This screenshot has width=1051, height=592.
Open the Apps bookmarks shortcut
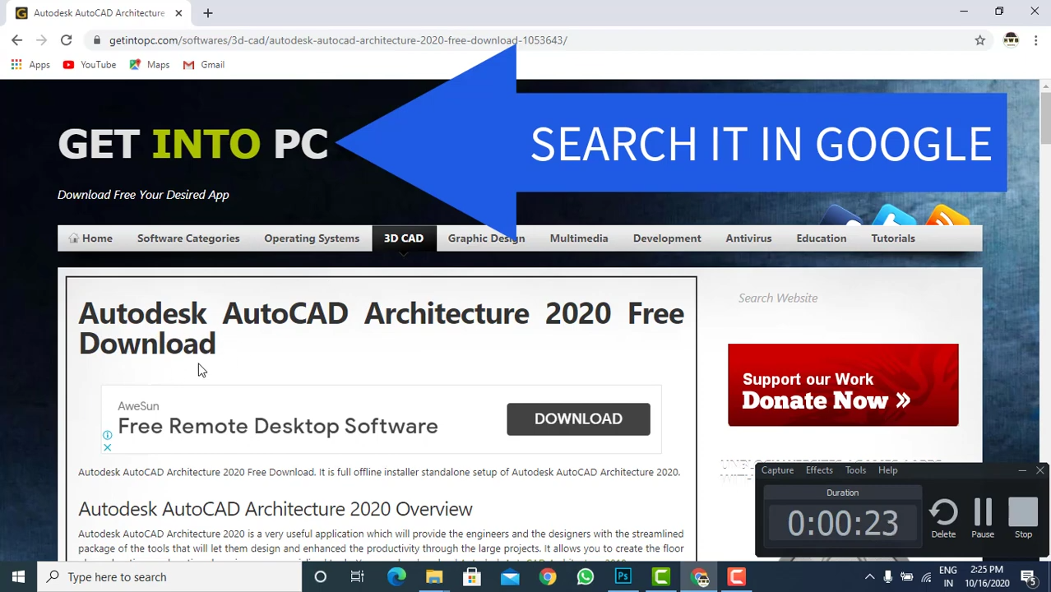(30, 64)
